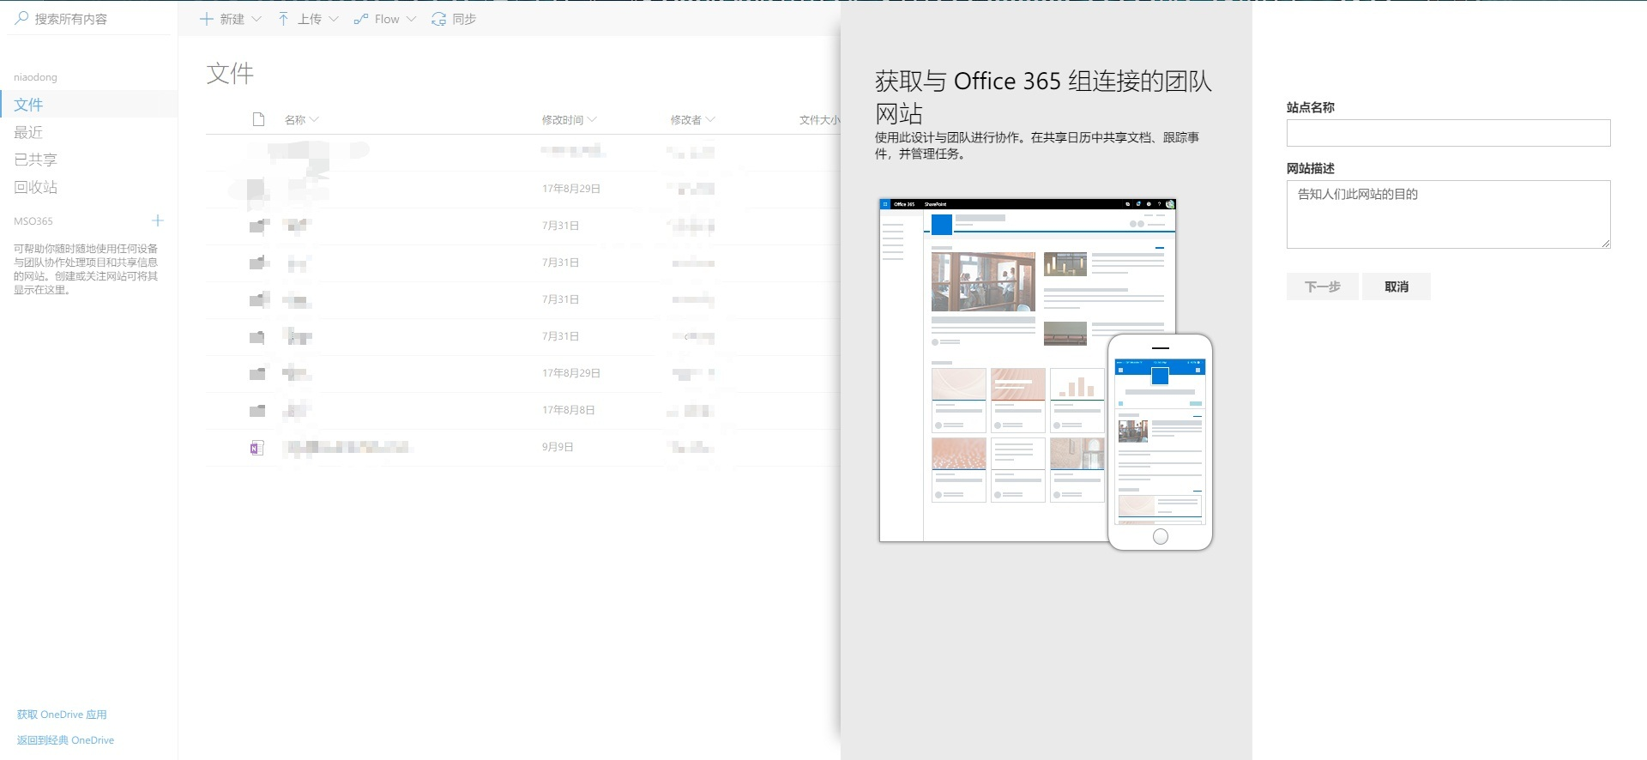Screen dimensions: 1647x760
Task: Open the 修改时间 column sort dropdown
Action: coord(592,119)
